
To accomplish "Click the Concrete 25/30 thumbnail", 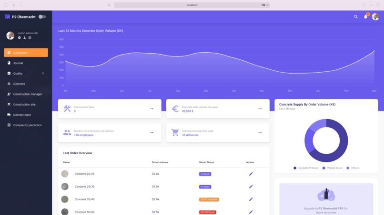I will click(x=65, y=187).
